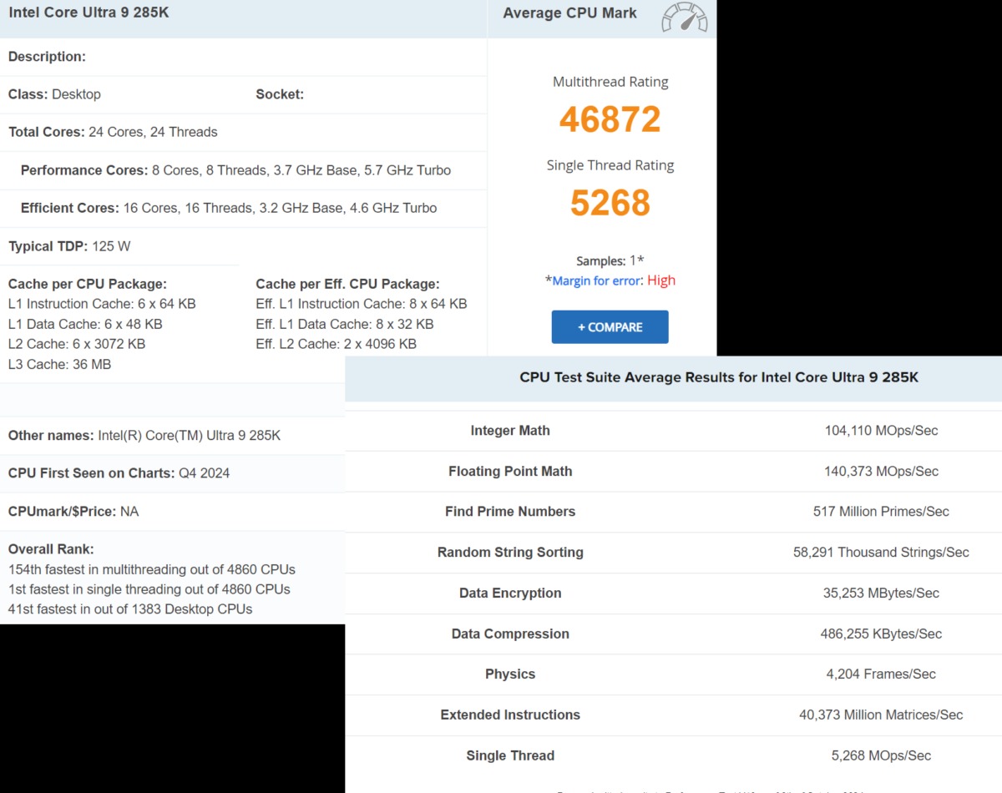Click the speedometer gauge icon
The width and height of the screenshot is (1002, 793).
(x=684, y=18)
